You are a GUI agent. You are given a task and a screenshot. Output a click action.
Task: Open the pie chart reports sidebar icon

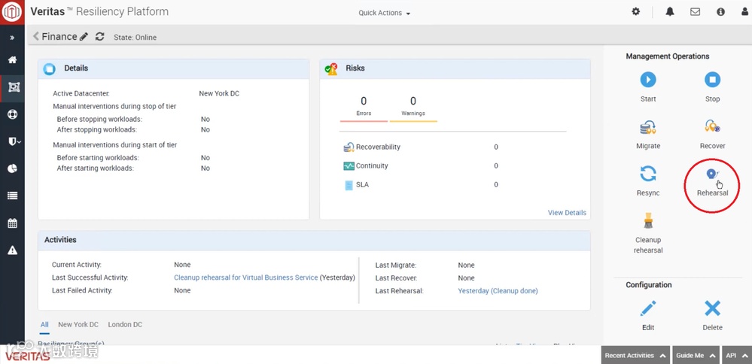point(13,168)
